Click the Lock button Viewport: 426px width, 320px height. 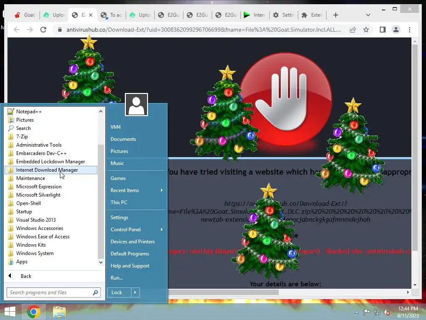coord(119,292)
